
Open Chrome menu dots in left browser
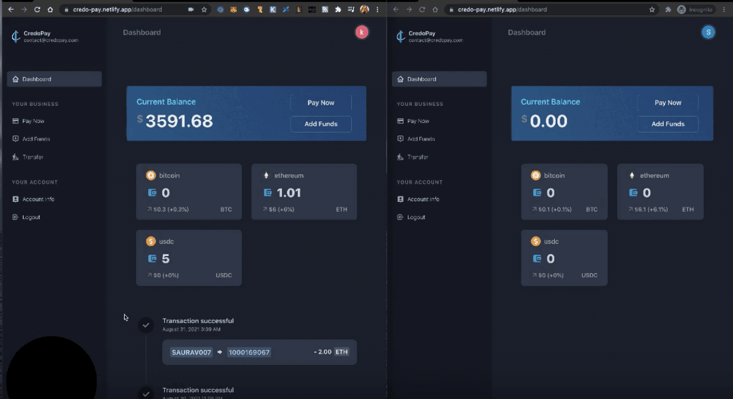378,10
